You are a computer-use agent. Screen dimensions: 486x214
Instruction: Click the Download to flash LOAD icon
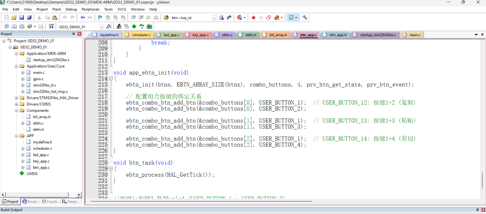tap(51, 26)
